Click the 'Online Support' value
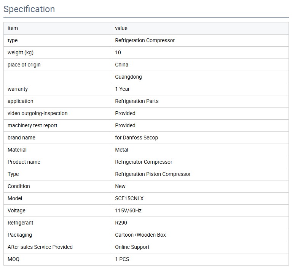The width and height of the screenshot is (295, 272). coord(132,247)
